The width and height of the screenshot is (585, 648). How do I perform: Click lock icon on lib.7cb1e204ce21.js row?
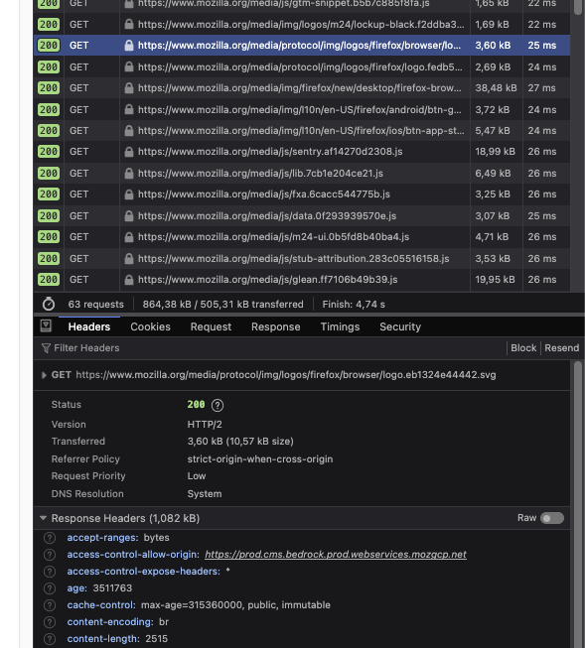click(x=129, y=173)
